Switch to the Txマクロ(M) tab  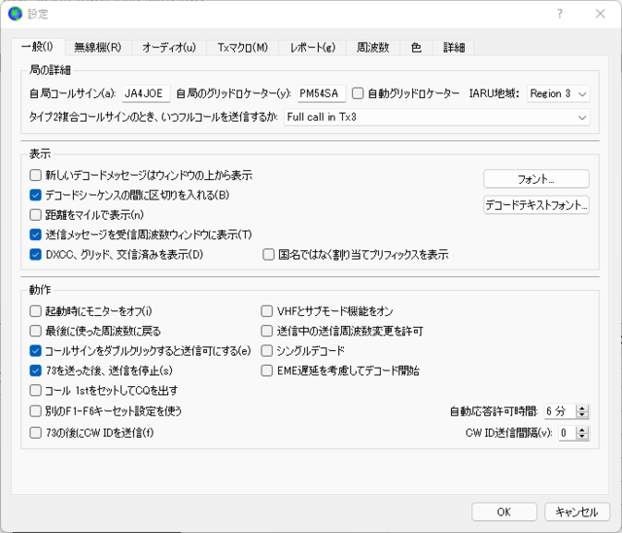(242, 48)
